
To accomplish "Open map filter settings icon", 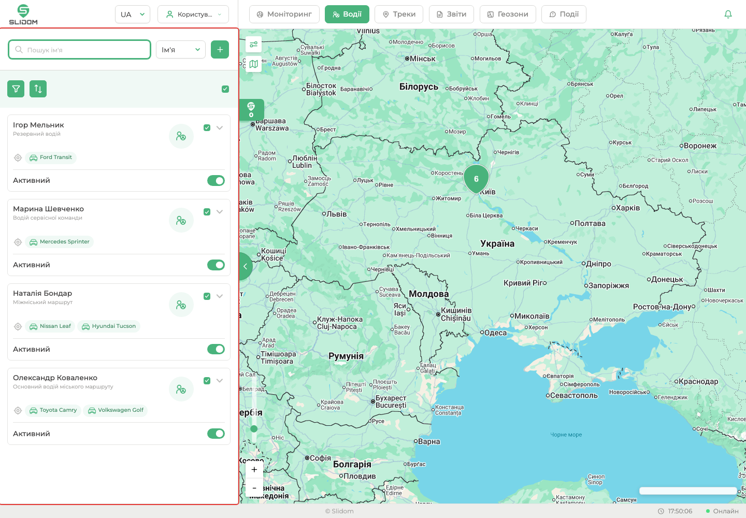I will pos(254,45).
